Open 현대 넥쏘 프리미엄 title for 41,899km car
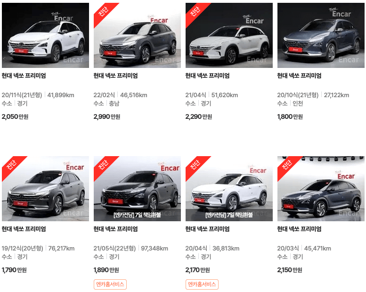 24,75
